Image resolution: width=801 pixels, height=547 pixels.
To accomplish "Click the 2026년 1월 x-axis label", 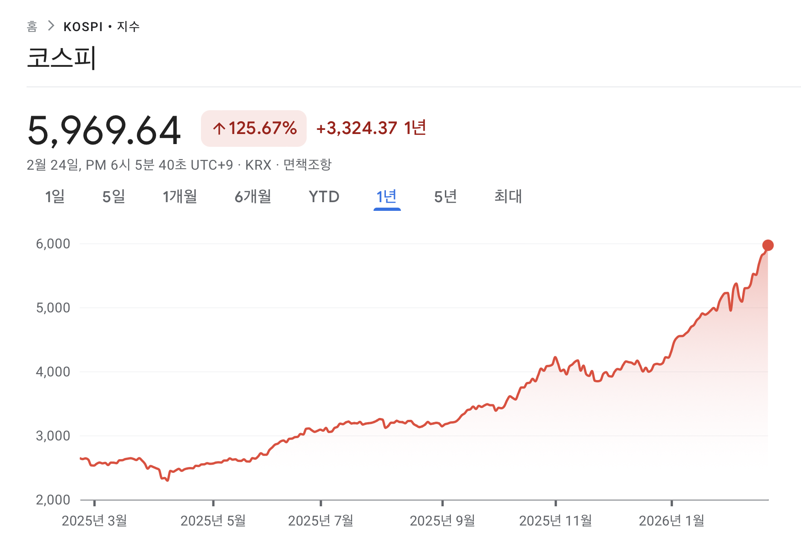I will tap(671, 520).
